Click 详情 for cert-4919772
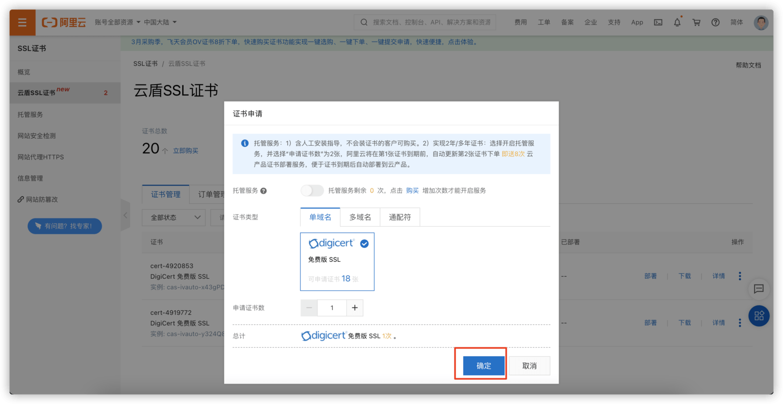783x404 pixels. [x=719, y=323]
